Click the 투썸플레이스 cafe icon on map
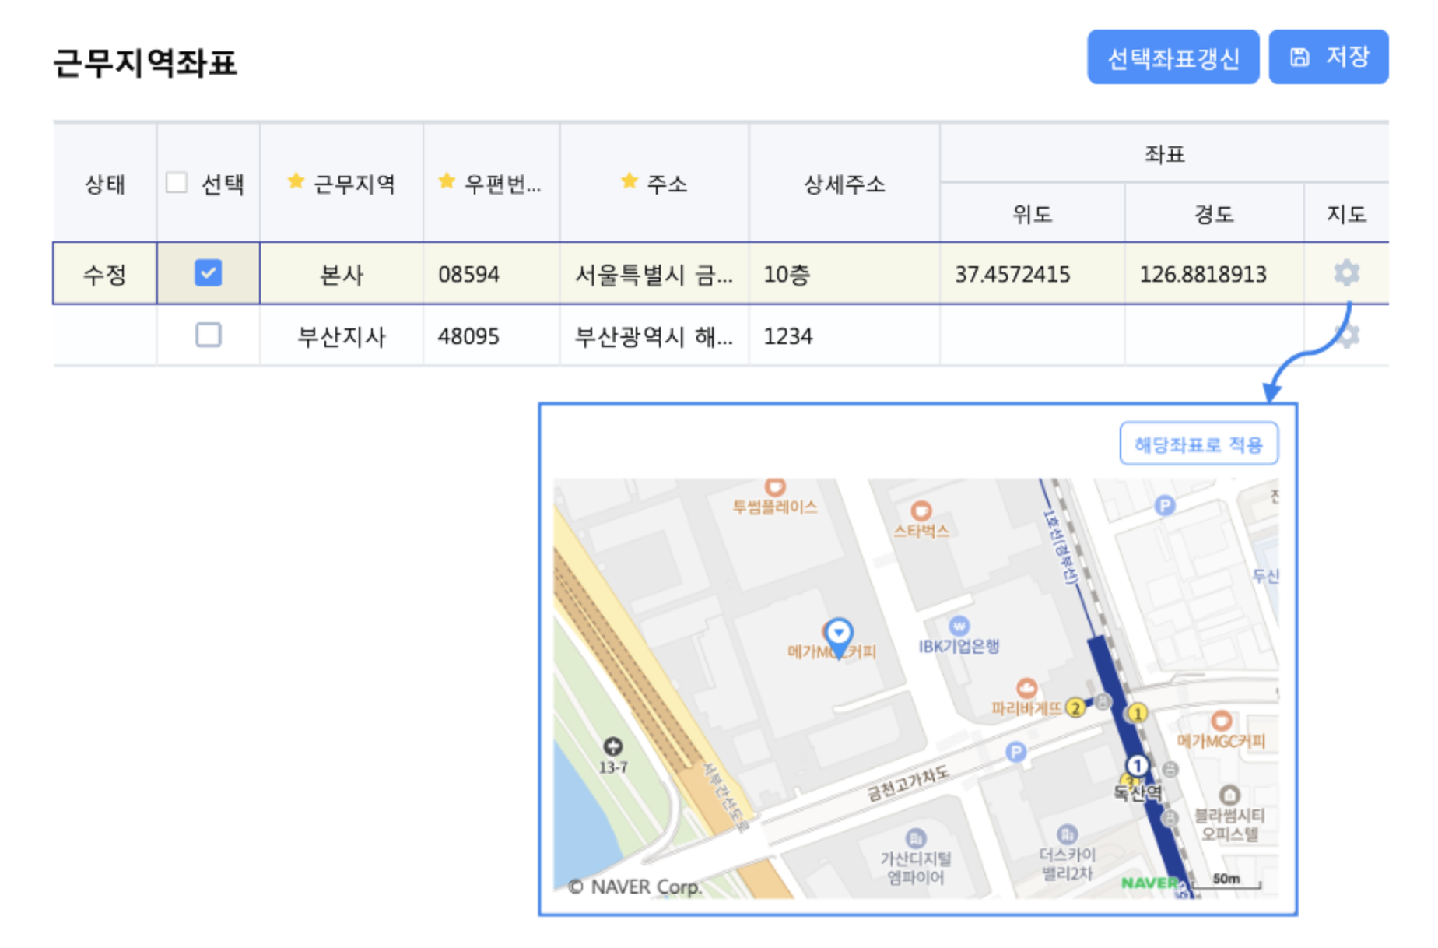Image resolution: width=1438 pixels, height=948 pixels. pyautogui.click(x=774, y=487)
